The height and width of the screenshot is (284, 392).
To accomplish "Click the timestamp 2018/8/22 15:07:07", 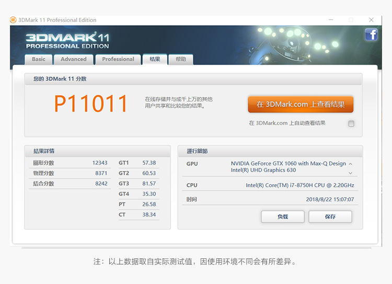I will tap(330, 199).
